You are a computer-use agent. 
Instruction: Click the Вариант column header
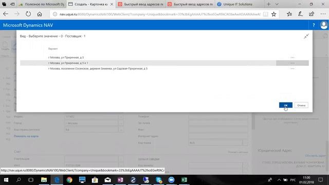point(53,49)
